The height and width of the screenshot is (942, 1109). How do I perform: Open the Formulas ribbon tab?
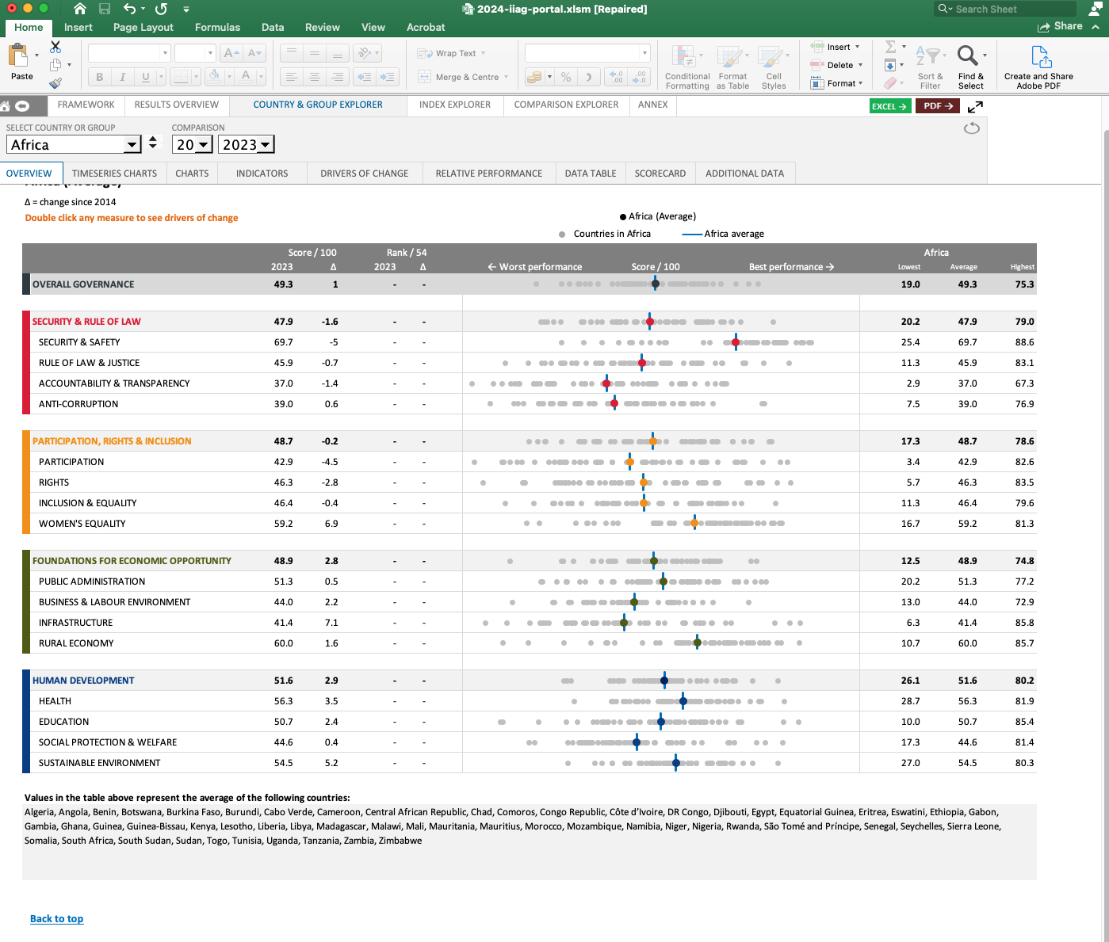pyautogui.click(x=217, y=27)
